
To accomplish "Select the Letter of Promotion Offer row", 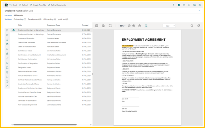I will [x=51, y=47].
